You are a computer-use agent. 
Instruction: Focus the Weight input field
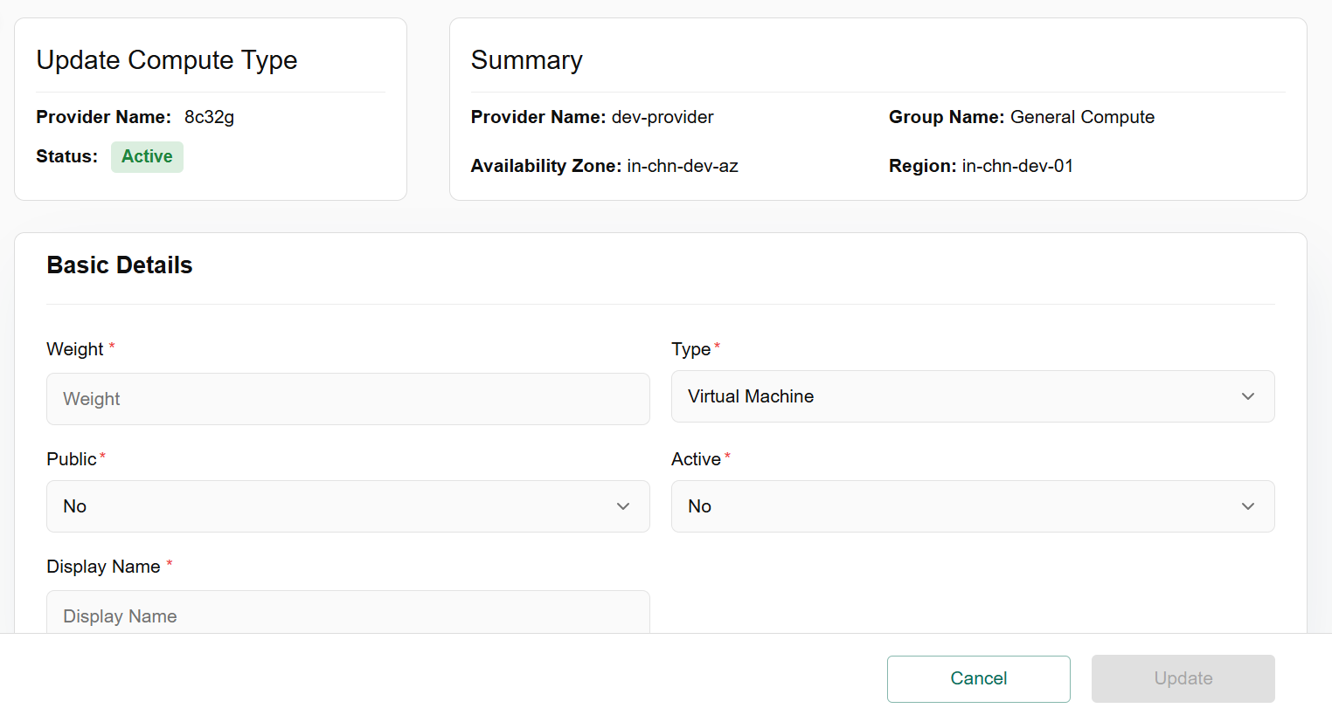tap(348, 399)
